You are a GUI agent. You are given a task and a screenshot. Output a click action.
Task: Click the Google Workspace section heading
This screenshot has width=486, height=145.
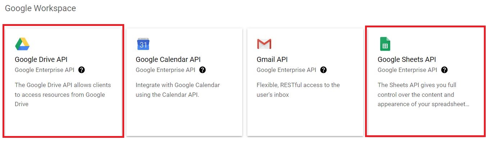pos(40,8)
